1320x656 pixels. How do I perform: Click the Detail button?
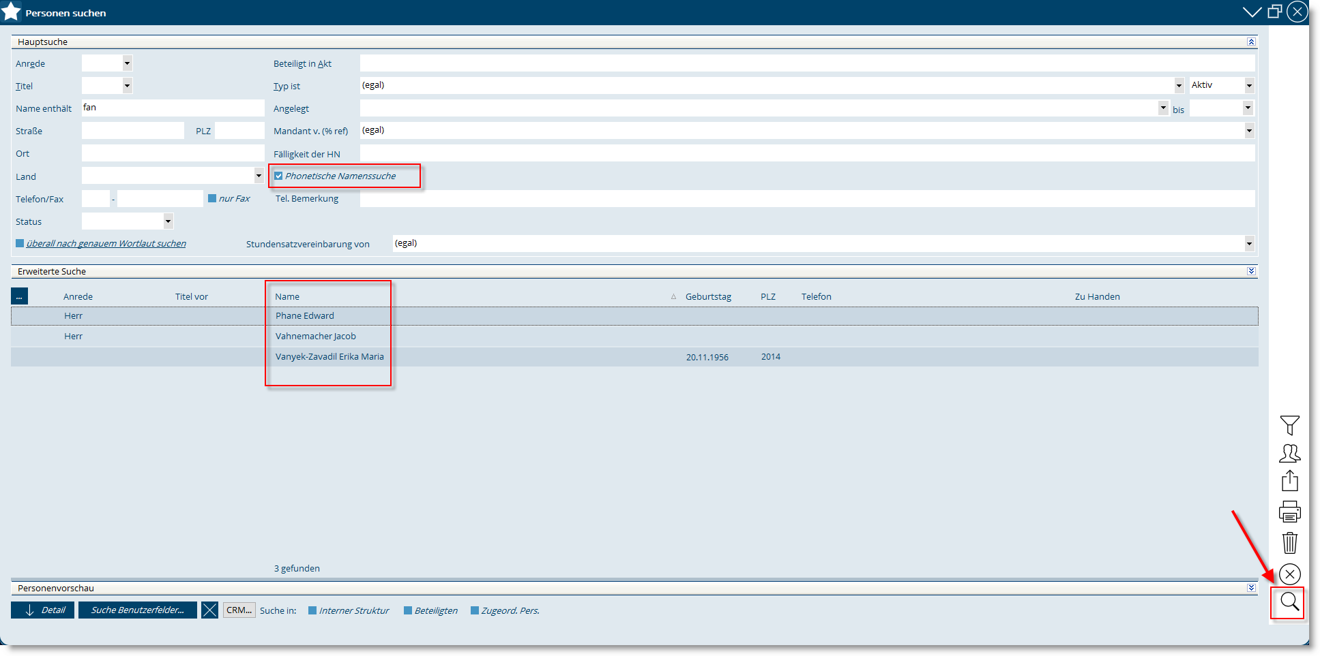[x=42, y=610]
